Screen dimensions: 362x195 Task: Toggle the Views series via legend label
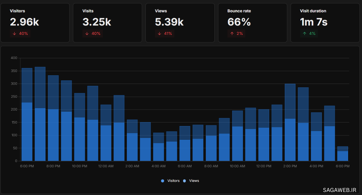[194, 181]
